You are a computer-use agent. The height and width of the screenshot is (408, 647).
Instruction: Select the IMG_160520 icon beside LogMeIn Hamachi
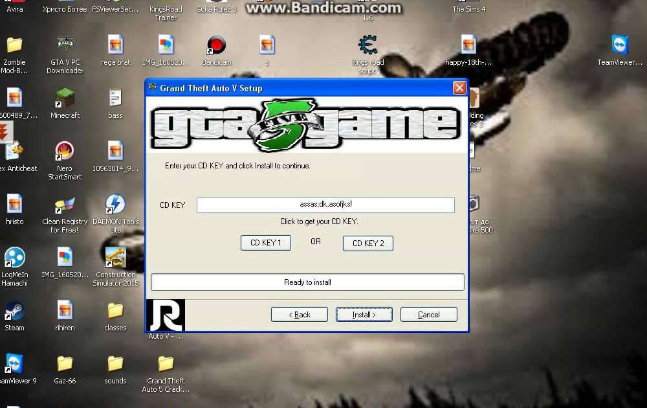pos(65,257)
